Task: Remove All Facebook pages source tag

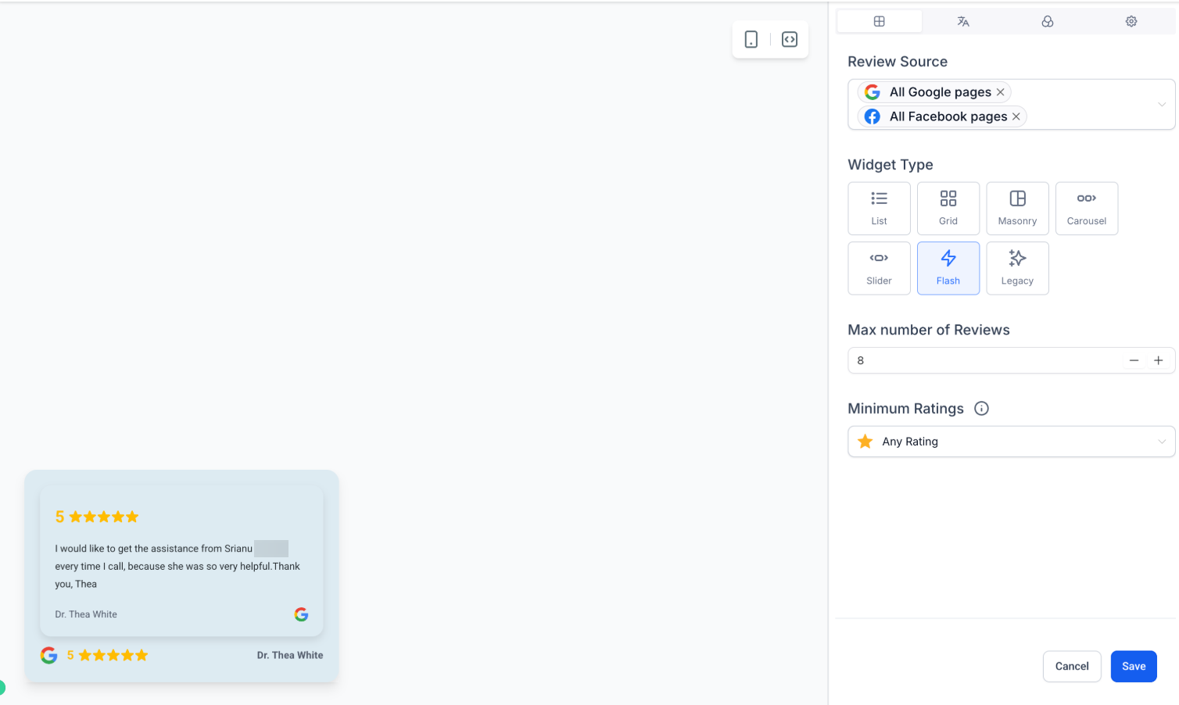Action: point(1016,116)
